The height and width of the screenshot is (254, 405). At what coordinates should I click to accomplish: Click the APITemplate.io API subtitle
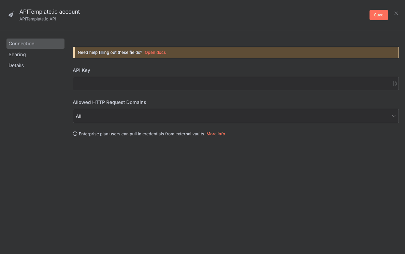tap(38, 19)
